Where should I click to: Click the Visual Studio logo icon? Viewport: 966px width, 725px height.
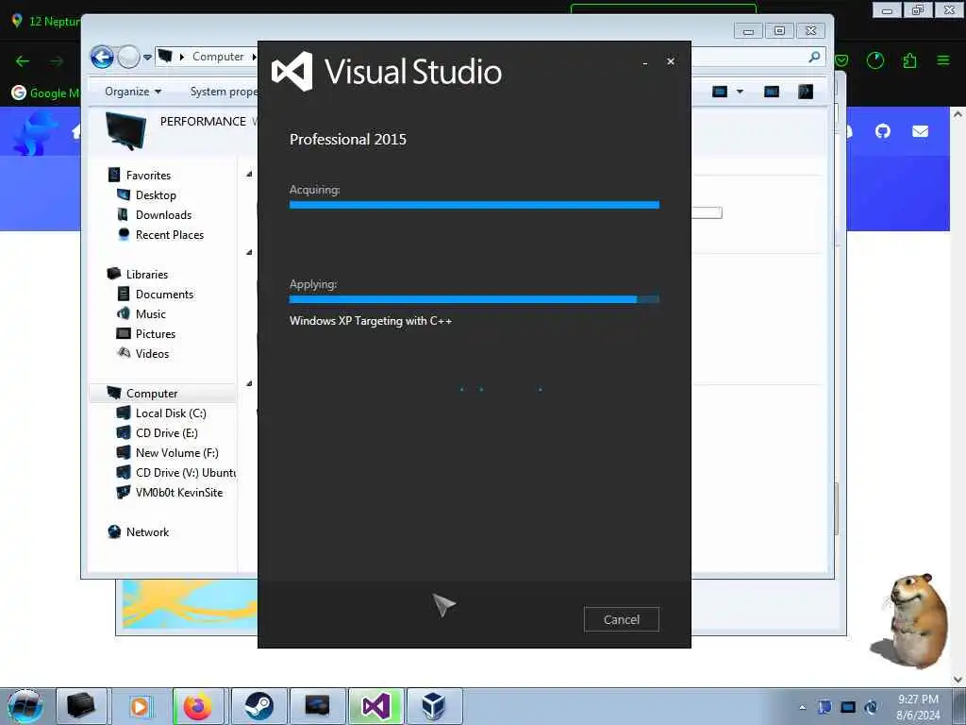(x=292, y=72)
